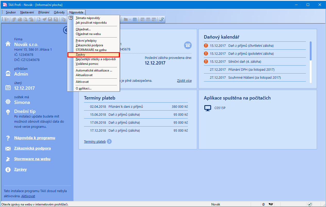The image size is (326, 207).
Task: Click the help topics icon next to Témata nápovědy
Action: click(70, 18)
